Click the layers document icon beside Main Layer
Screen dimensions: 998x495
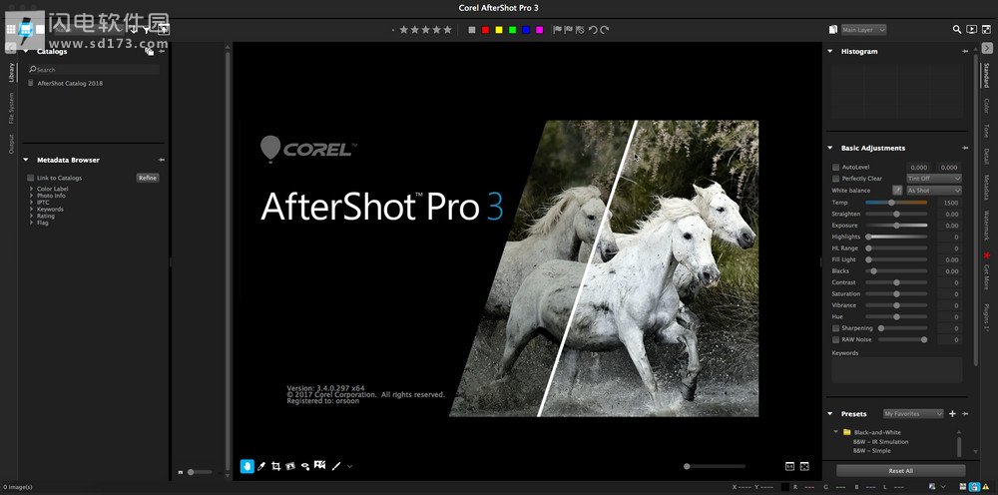(x=833, y=29)
